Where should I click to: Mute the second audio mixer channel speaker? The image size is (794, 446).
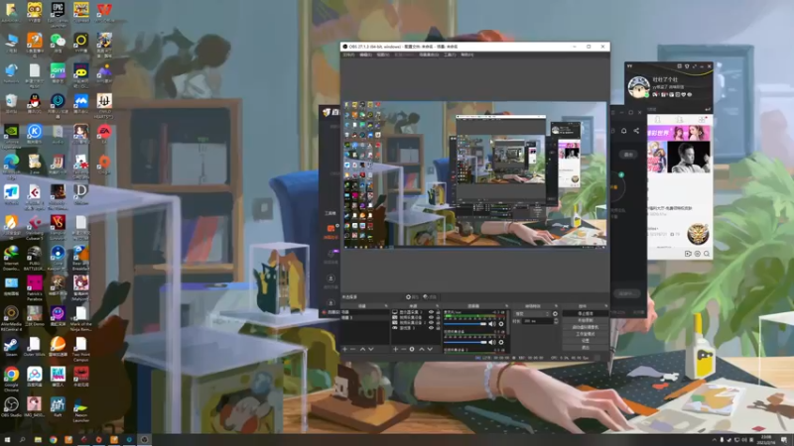pyautogui.click(x=492, y=342)
